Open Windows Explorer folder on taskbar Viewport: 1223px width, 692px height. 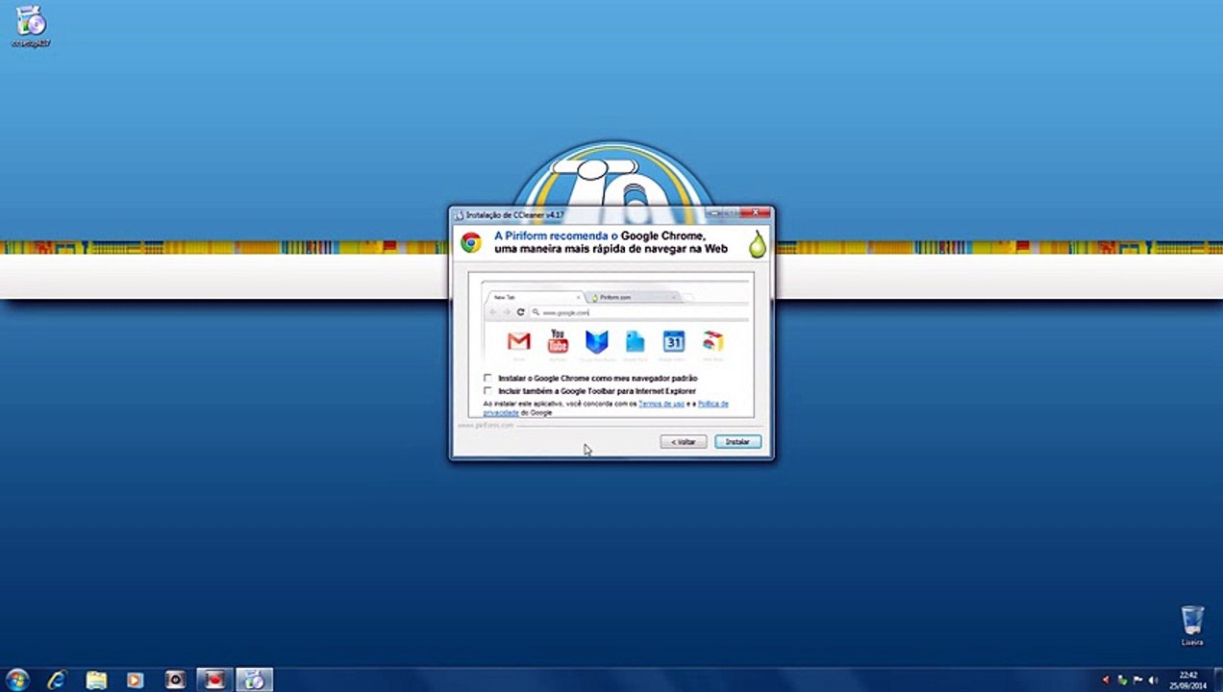pyautogui.click(x=96, y=680)
